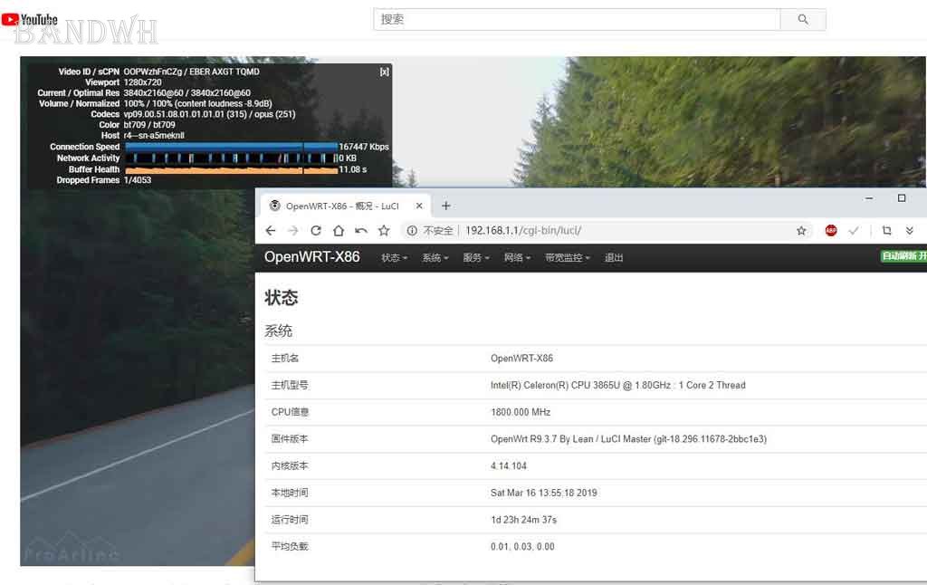
Task: Click the 主机型号 row label
Action: [x=289, y=386]
